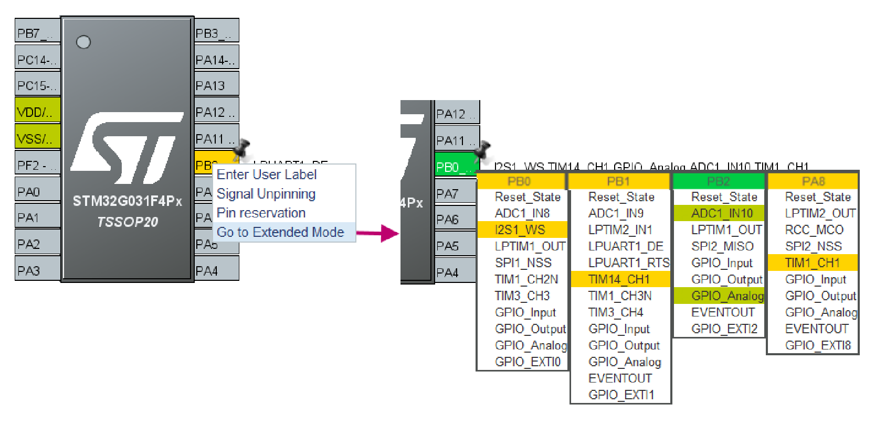This screenshot has height=437, width=875.
Task: Select LPUART1_RTS signal
Action: tap(629, 263)
